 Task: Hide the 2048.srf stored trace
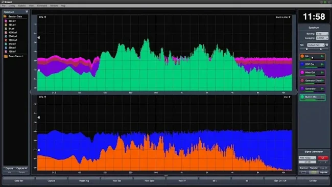[6, 36]
